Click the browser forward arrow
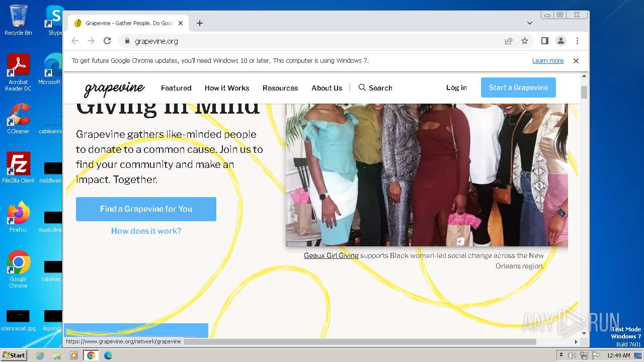The height and width of the screenshot is (362, 644). 91,41
